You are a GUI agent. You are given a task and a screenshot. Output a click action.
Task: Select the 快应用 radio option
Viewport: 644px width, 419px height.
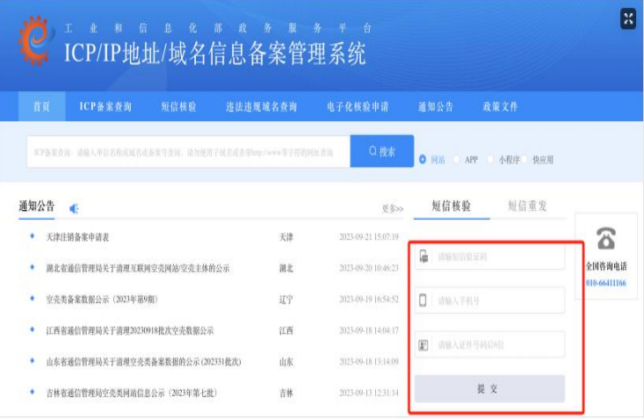pos(525,160)
